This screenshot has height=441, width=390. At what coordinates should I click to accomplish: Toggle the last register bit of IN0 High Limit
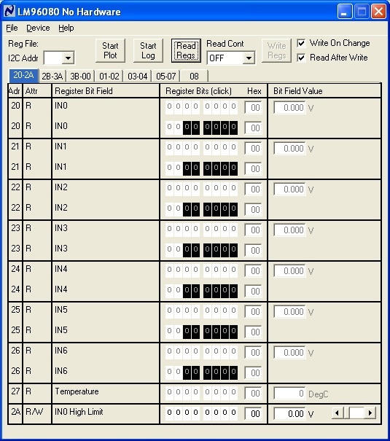[233, 413]
